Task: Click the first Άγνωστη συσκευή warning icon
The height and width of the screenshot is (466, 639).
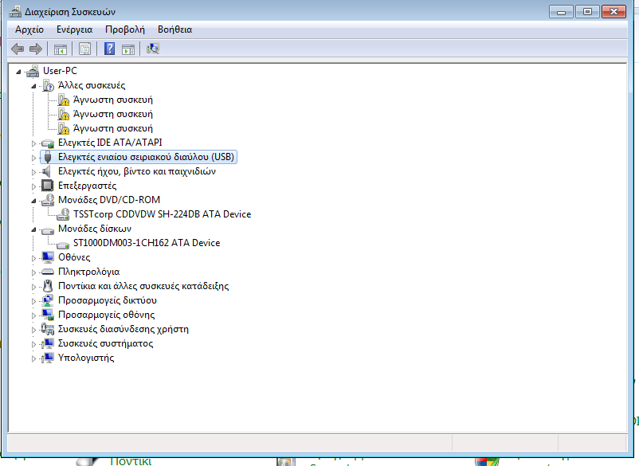Action: pyautogui.click(x=63, y=100)
